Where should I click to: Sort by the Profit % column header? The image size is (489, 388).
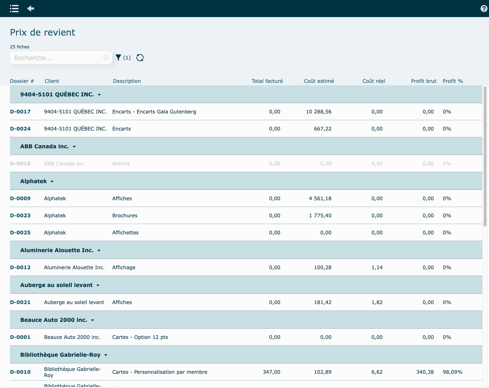click(x=452, y=81)
